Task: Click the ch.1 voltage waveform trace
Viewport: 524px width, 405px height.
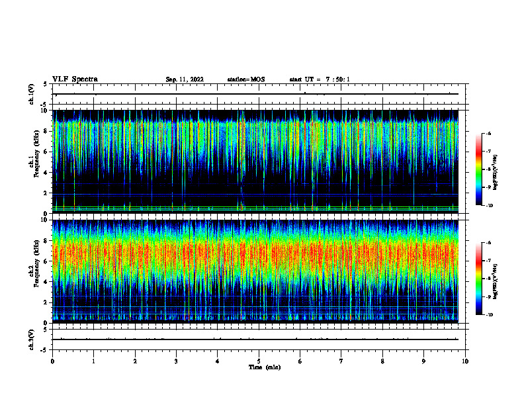Action: (255, 94)
